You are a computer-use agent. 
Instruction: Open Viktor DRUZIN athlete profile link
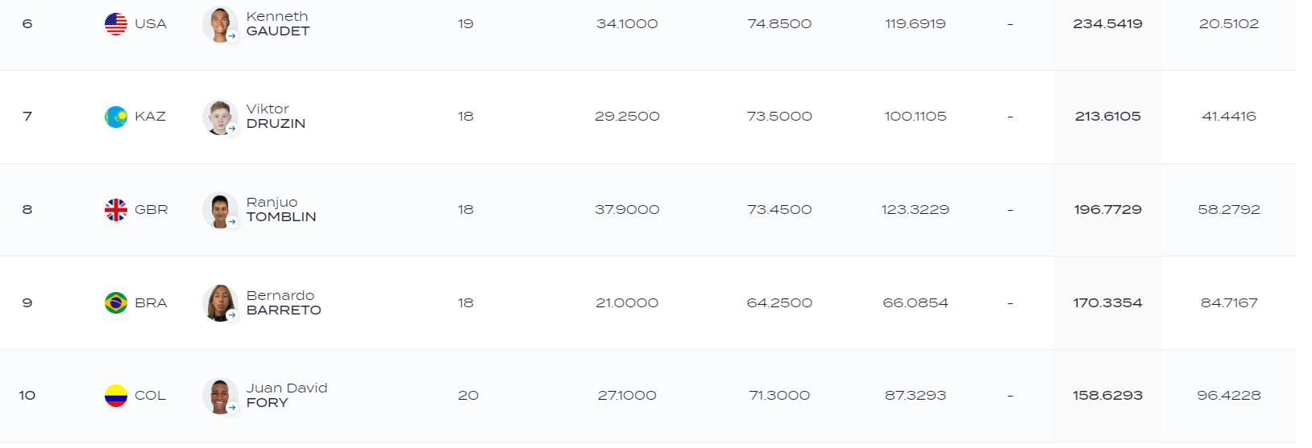[276, 117]
